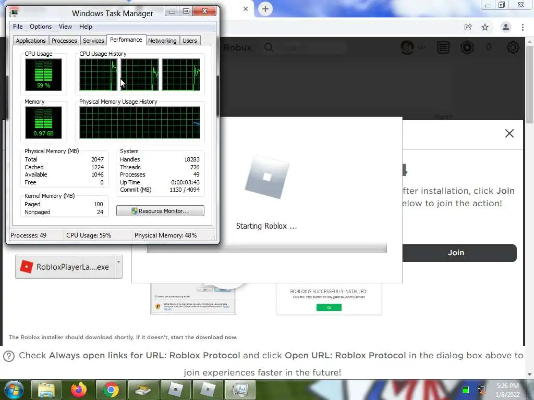The image size is (534, 400).
Task: Switch to the Services tab
Action: 93,41
